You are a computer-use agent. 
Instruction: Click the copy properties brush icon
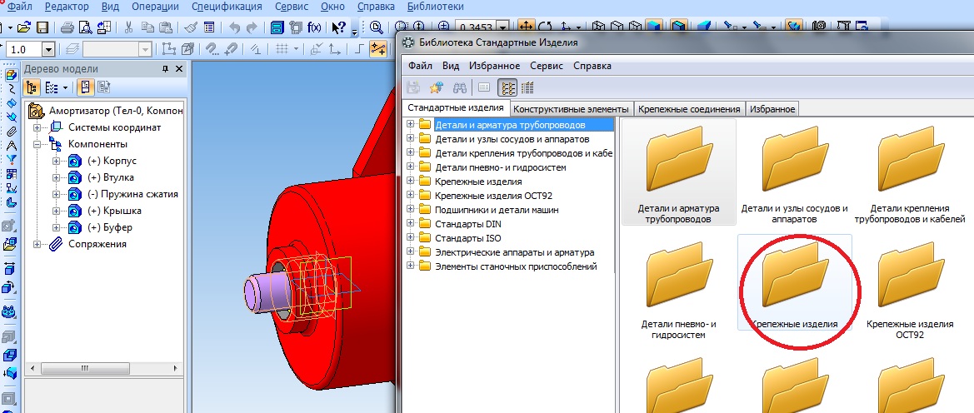pyautogui.click(x=191, y=27)
